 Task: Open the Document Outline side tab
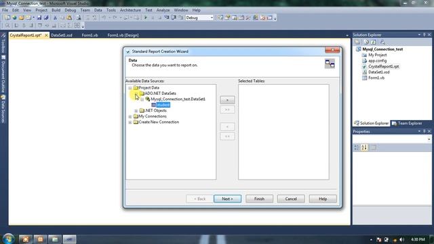(x=3, y=74)
